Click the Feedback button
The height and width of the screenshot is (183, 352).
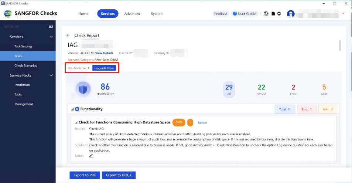221,14
